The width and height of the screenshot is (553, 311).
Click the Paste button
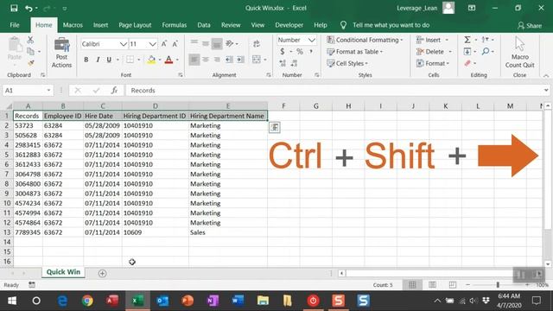click(15, 50)
